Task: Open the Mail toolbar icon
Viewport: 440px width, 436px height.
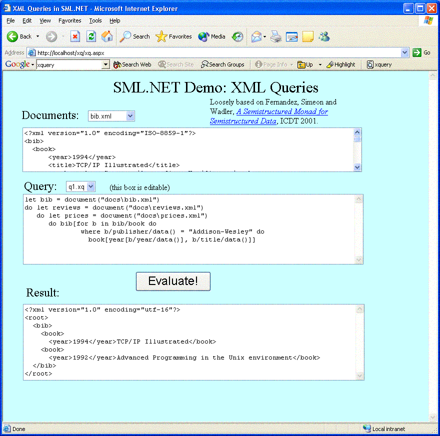Action: click(x=256, y=36)
